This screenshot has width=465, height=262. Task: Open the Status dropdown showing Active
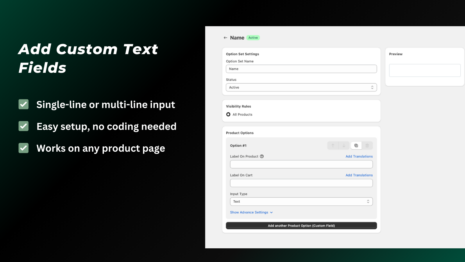click(301, 87)
